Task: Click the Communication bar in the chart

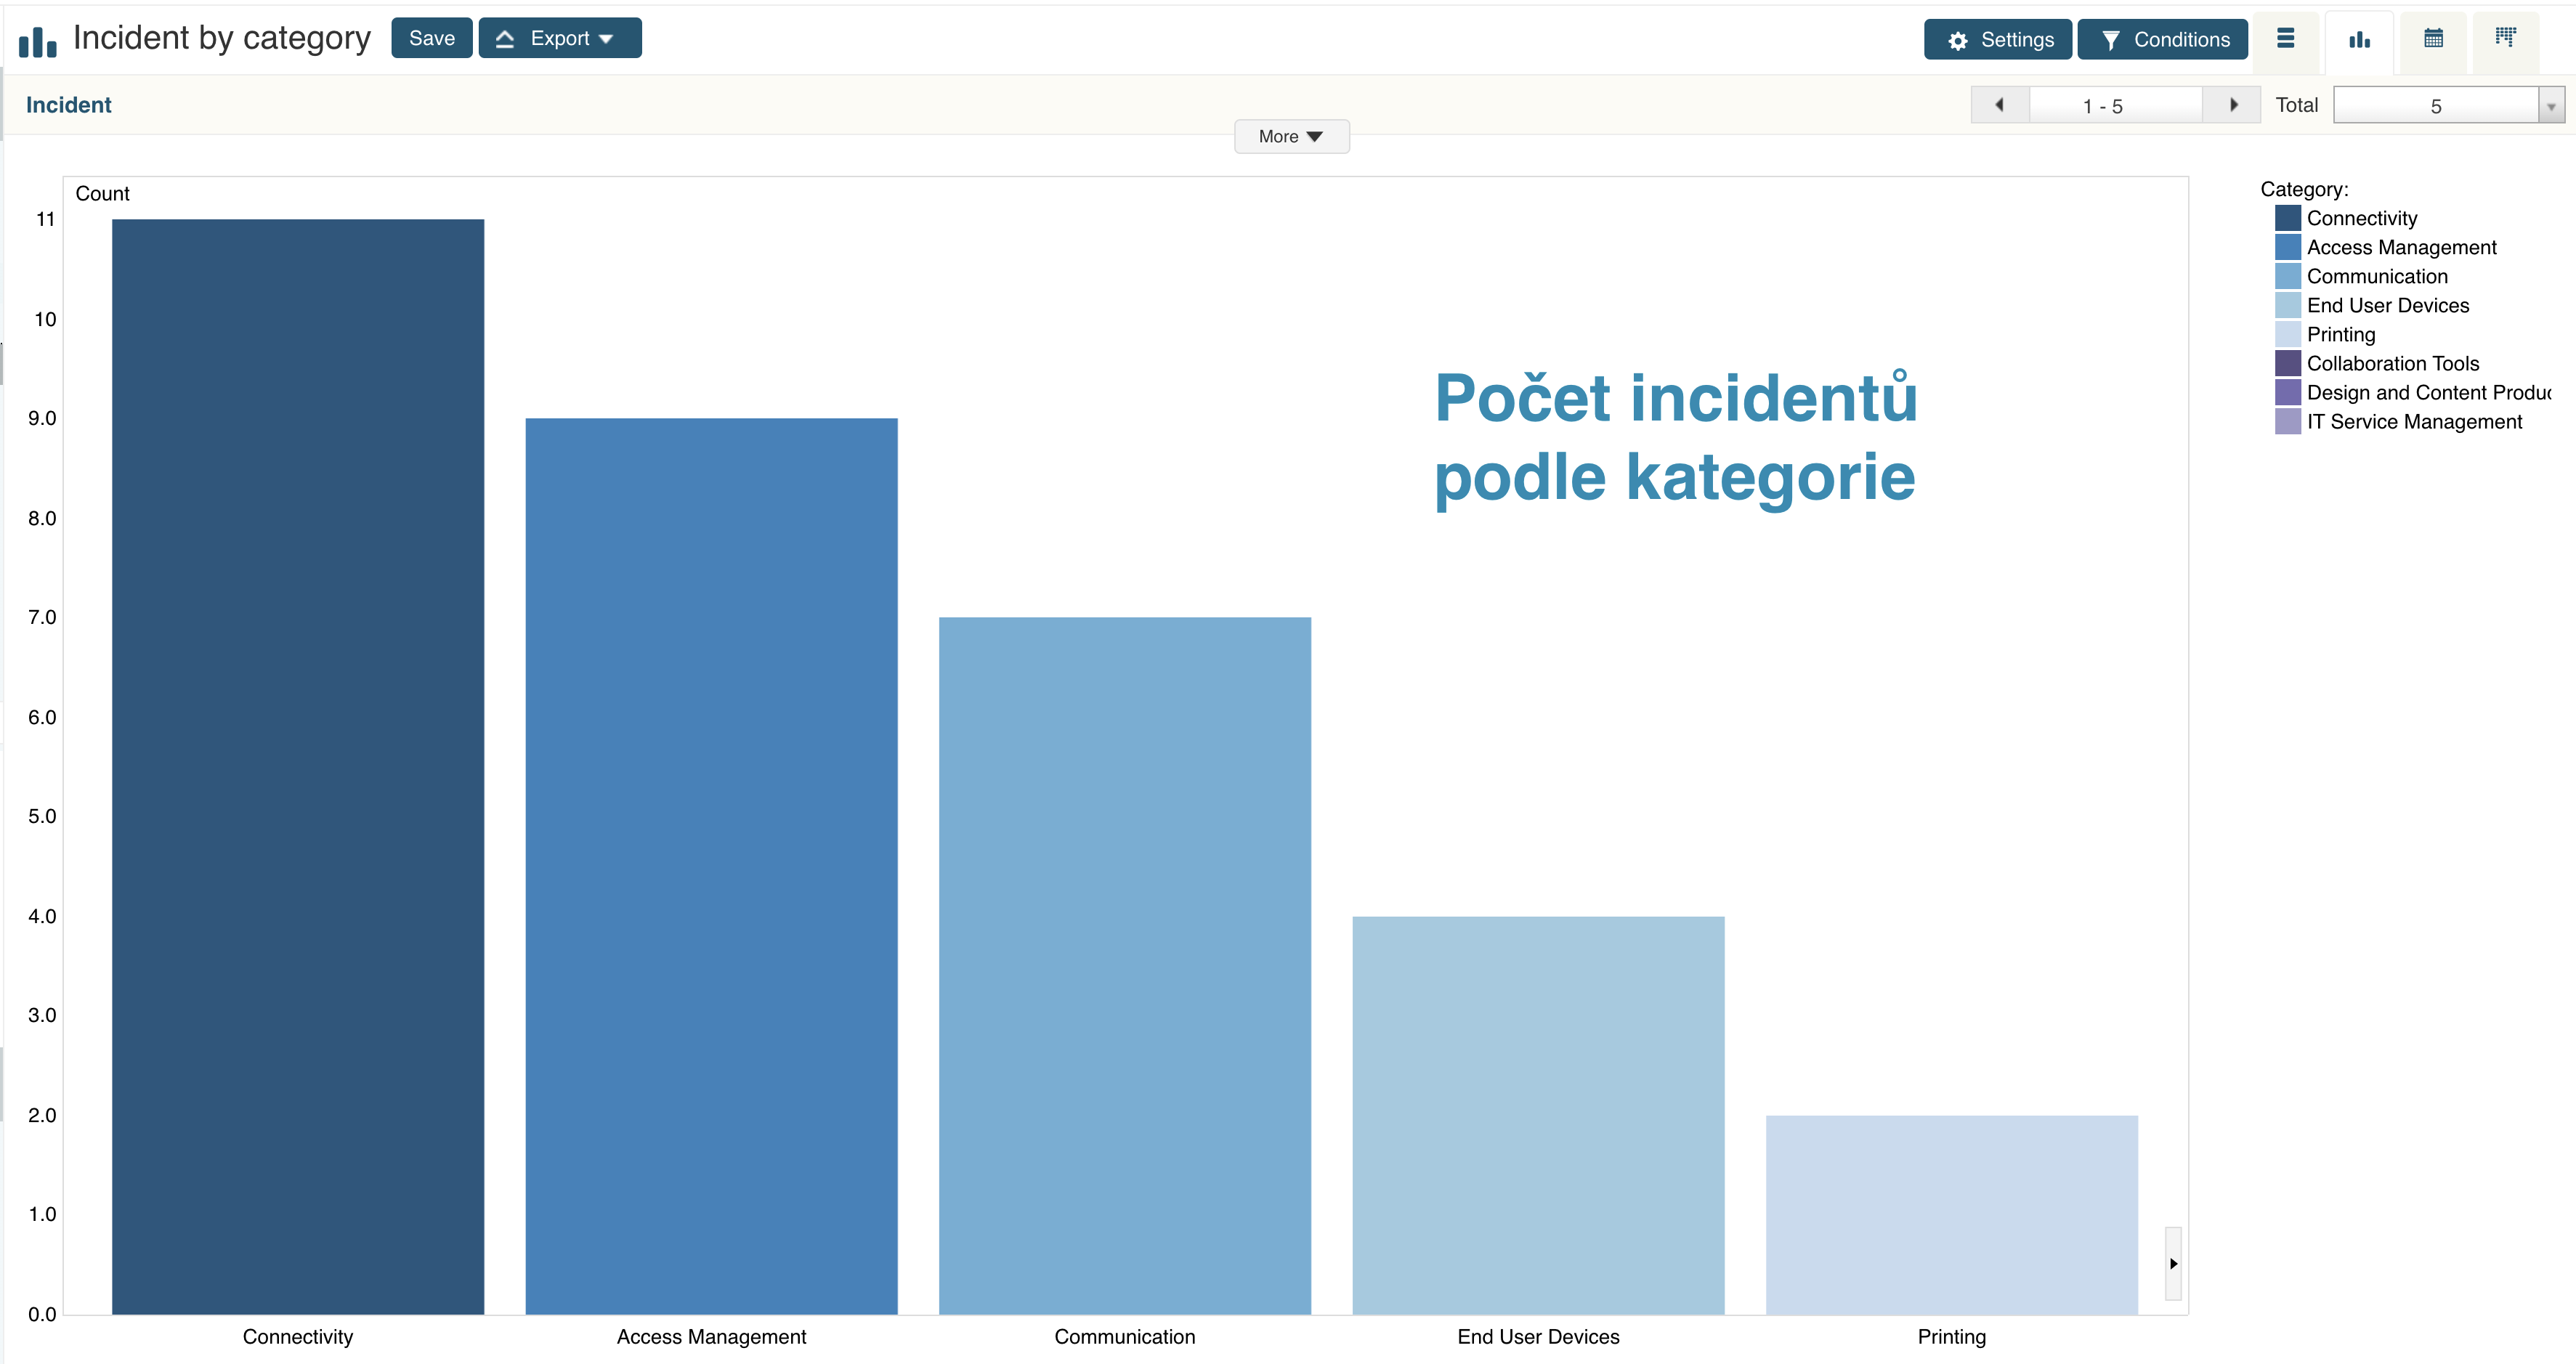Action: 1124,965
